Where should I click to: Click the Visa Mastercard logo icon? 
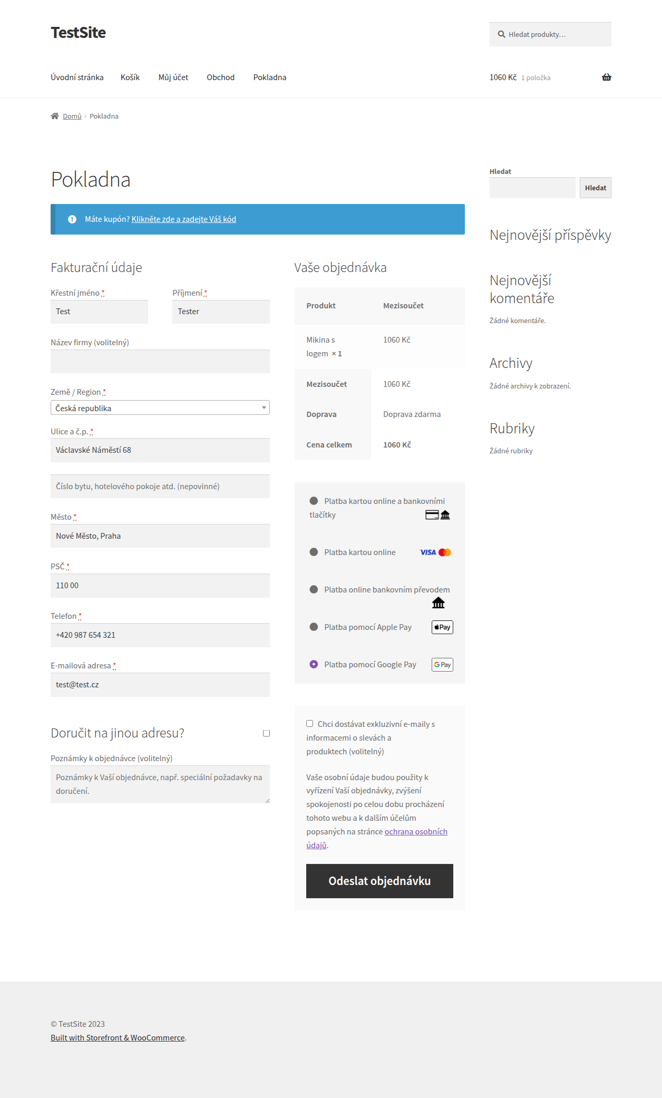(x=435, y=552)
